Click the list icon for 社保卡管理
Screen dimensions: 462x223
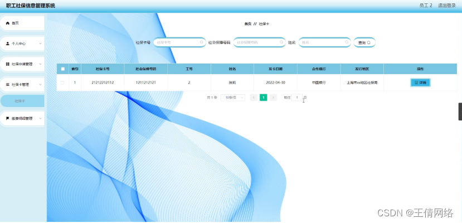tap(8, 85)
